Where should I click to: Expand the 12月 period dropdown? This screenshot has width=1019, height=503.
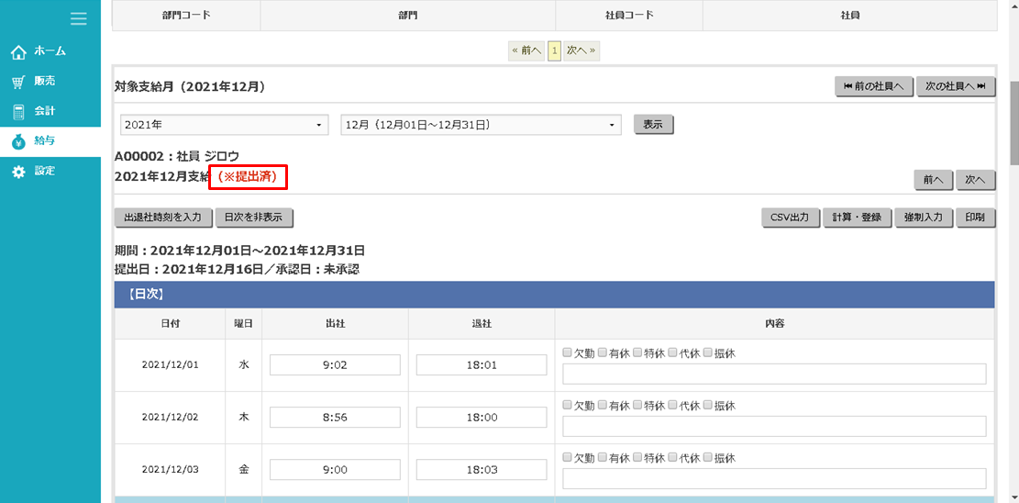point(481,125)
